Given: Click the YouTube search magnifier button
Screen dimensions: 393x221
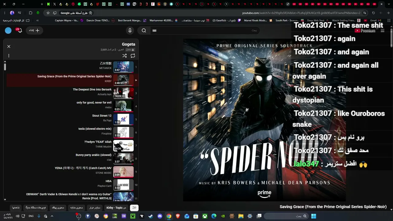Looking at the screenshot, I should point(144,30).
